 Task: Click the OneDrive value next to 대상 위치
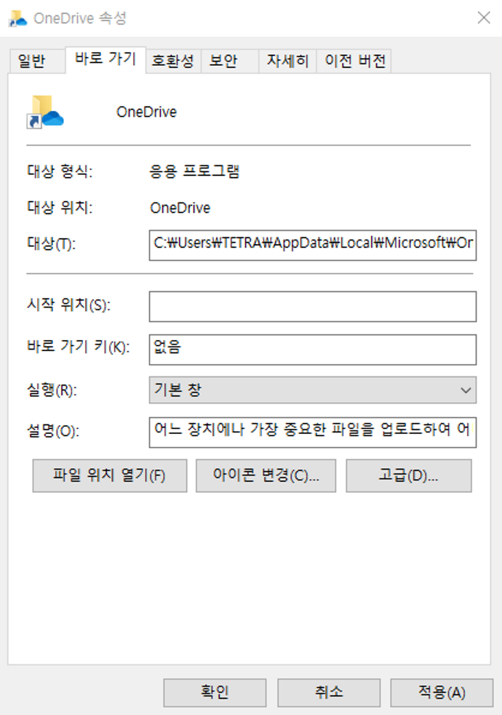pos(180,208)
